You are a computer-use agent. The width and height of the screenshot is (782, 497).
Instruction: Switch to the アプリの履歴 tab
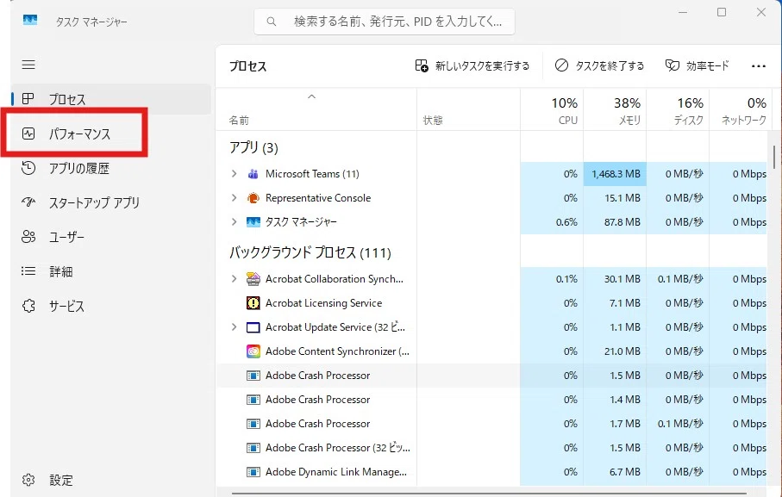[x=110, y=168]
